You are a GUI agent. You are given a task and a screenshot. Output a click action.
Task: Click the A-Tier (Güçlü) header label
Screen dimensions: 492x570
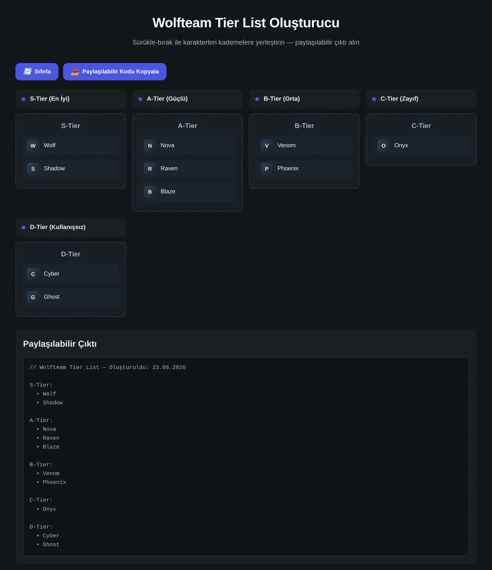(167, 99)
